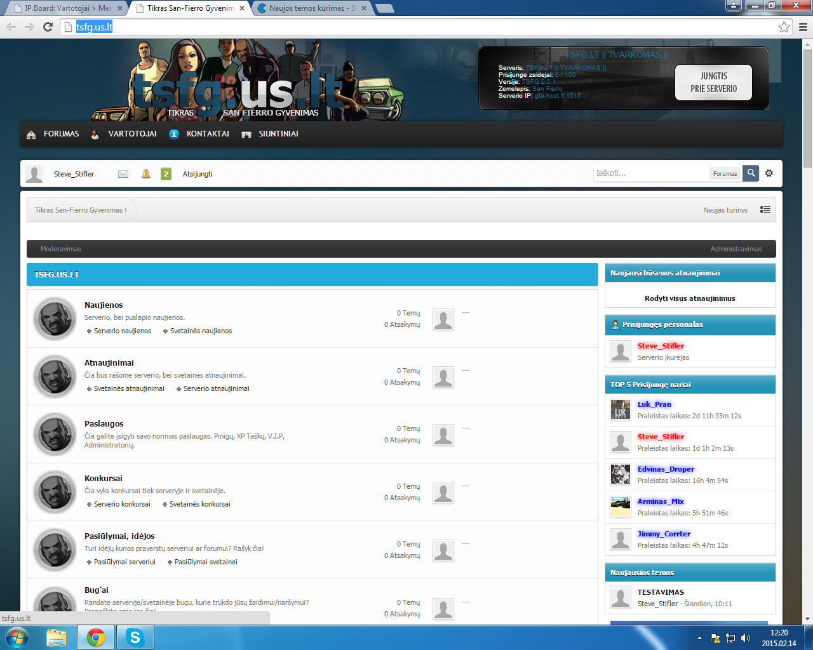The width and height of the screenshot is (813, 650).
Task: Click the Pasiūlymai, idėjos forum avatar icon
Action: [55, 550]
